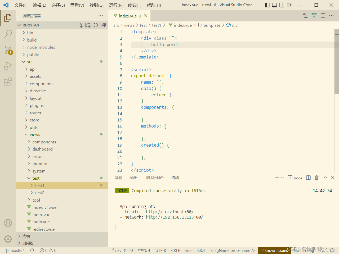This screenshot has width=339, height=254.
Task: Split the editor to the right
Action: (x=323, y=16)
